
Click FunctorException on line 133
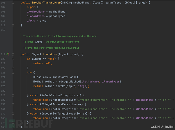(x=62, y=118)
